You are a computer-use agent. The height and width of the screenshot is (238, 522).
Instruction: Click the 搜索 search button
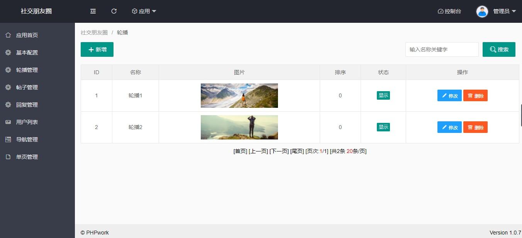tap(499, 49)
